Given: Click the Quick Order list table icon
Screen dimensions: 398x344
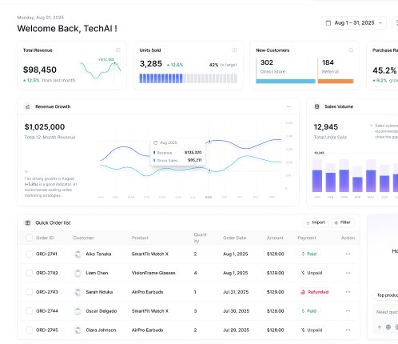Looking at the screenshot, I should point(28,222).
